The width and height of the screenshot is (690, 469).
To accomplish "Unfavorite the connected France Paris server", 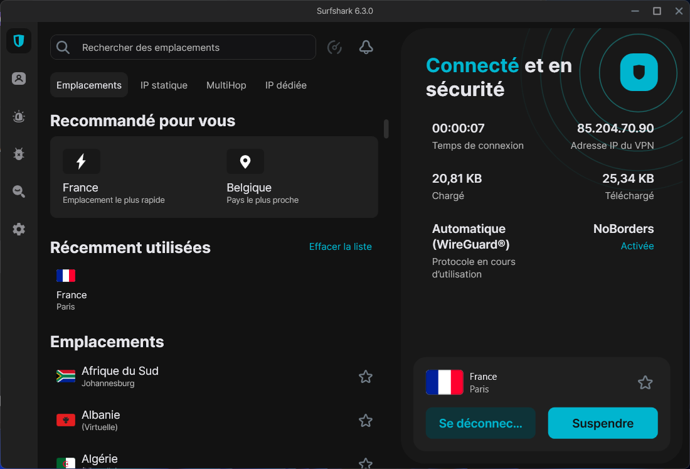I will coord(645,382).
